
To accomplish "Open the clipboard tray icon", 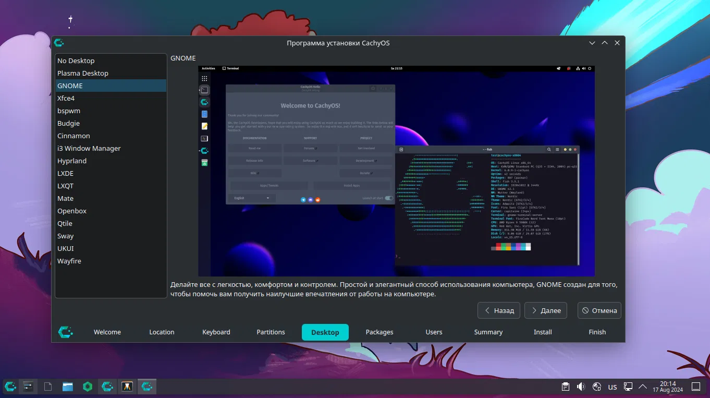I will 566,387.
